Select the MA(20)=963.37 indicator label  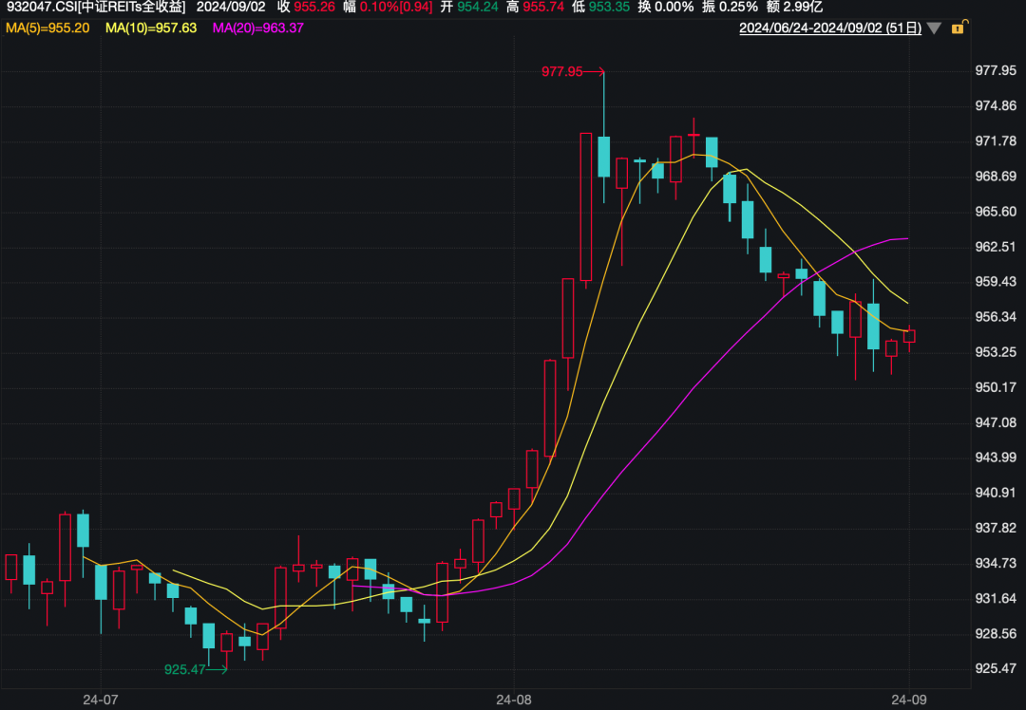257,28
